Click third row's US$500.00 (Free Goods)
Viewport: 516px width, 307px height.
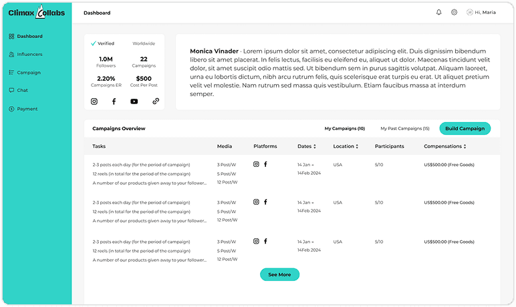[x=449, y=242]
